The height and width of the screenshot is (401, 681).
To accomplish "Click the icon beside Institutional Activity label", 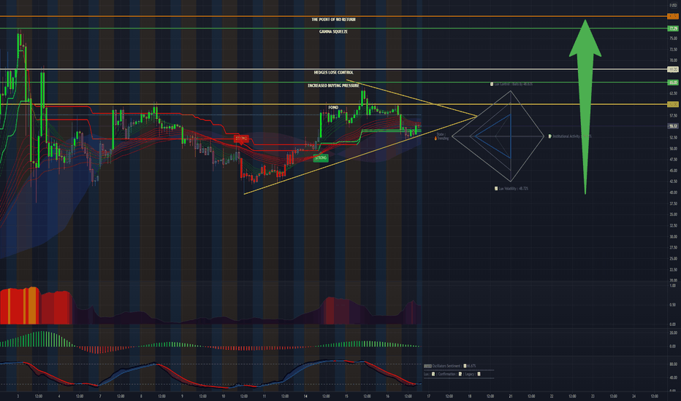I will 549,136.
